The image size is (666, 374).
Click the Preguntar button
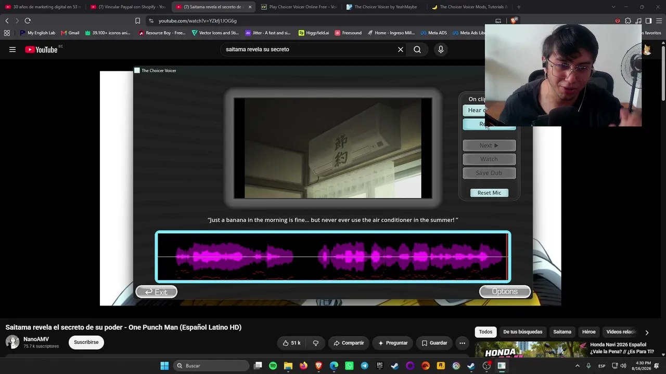393,343
